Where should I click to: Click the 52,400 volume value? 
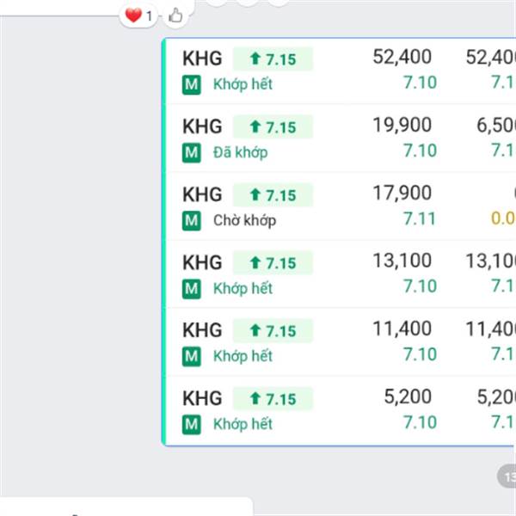402,58
